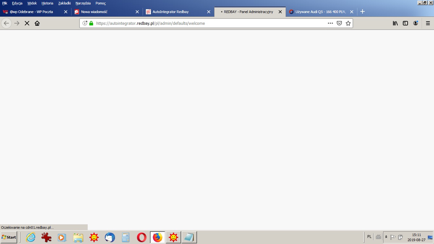
Task: Open the Narzędzia menu
Action: point(83,3)
